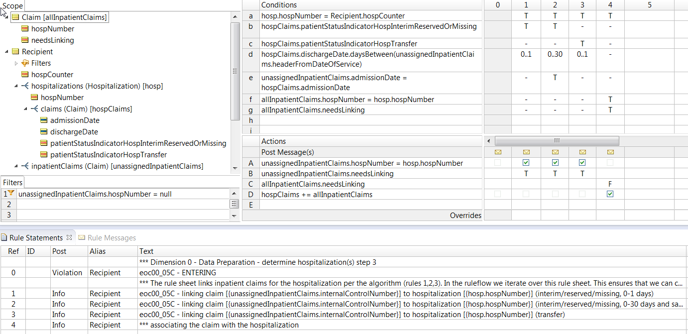The image size is (688, 334).
Task: Select rule column header 5
Action: [x=649, y=5]
